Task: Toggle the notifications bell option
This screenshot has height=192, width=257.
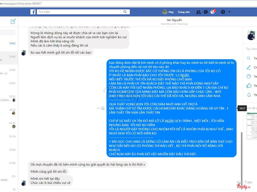Action: [249, 95]
